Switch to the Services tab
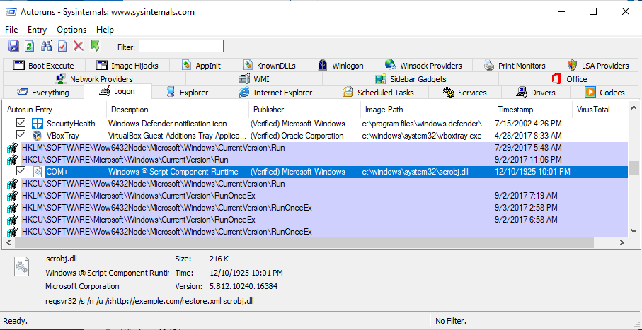 [465, 93]
